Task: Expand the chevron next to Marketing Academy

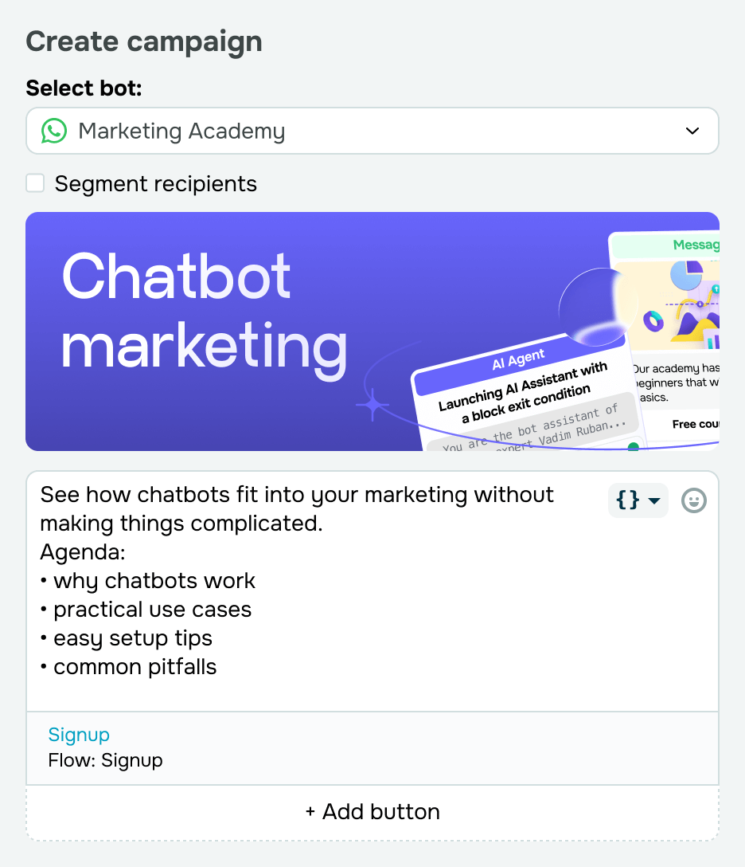Action: [692, 131]
